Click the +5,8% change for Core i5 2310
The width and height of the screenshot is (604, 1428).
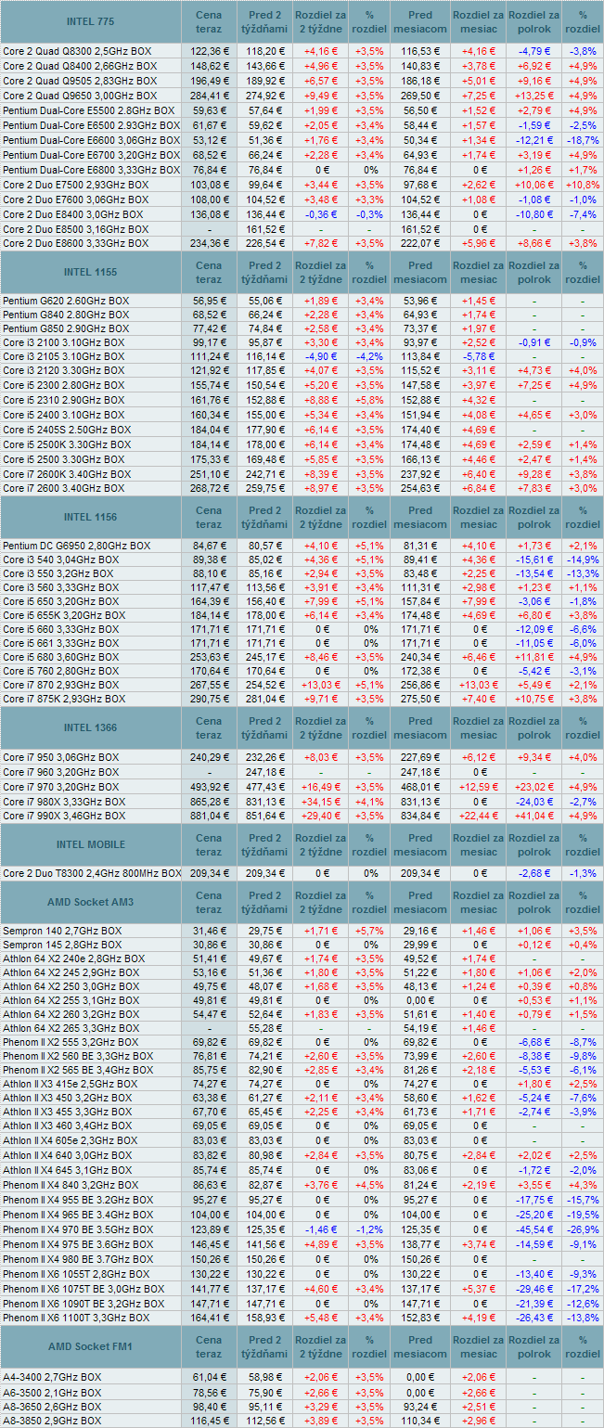coord(370,401)
